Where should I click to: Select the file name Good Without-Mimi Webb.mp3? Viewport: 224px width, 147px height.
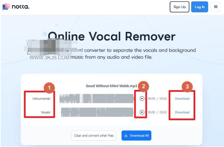pyautogui.click(x=111, y=86)
